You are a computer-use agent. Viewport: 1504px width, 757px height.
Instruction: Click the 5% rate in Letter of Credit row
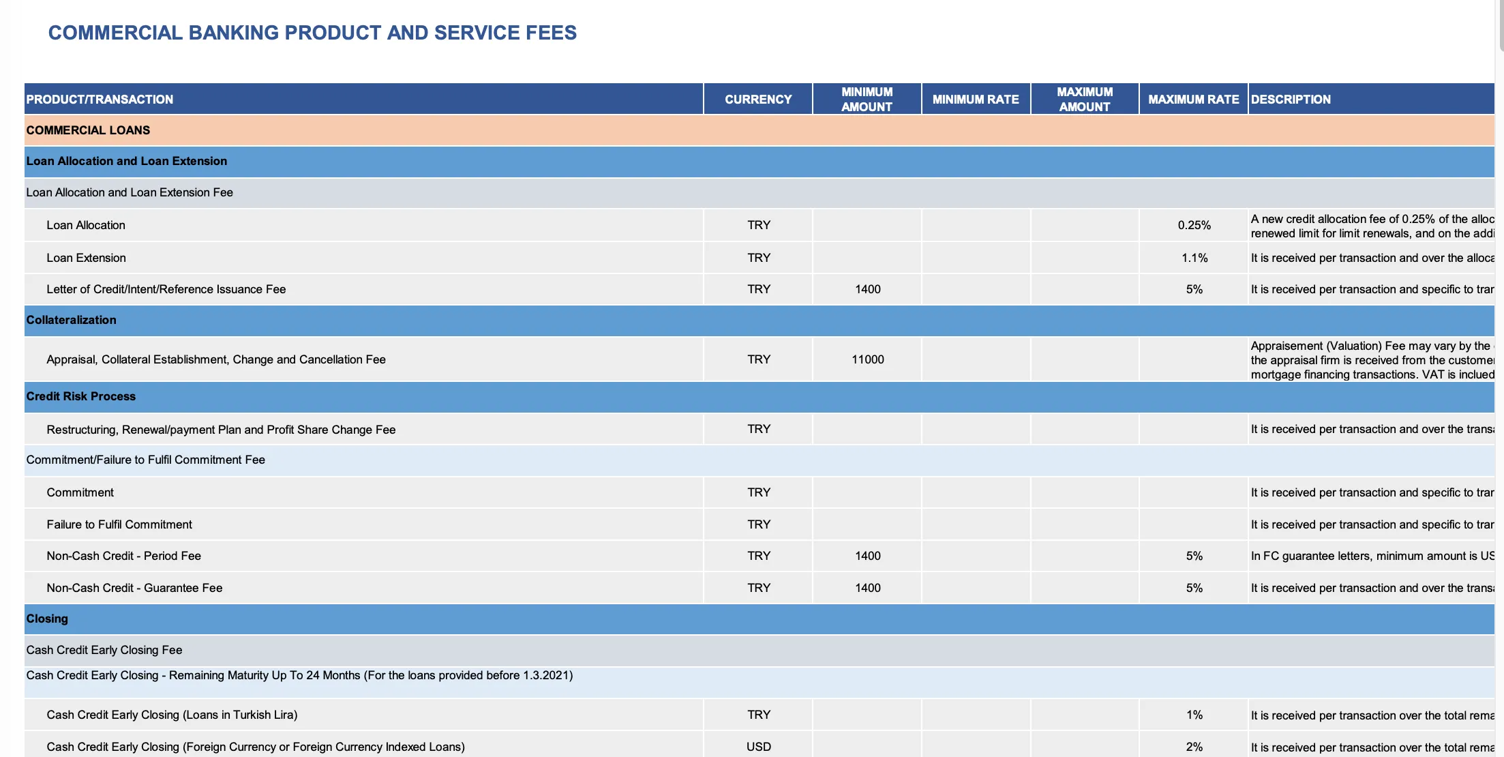coord(1194,289)
